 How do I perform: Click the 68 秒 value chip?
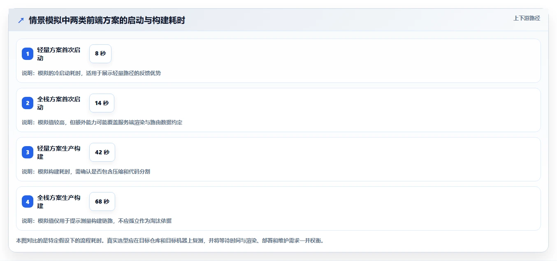[x=102, y=201]
